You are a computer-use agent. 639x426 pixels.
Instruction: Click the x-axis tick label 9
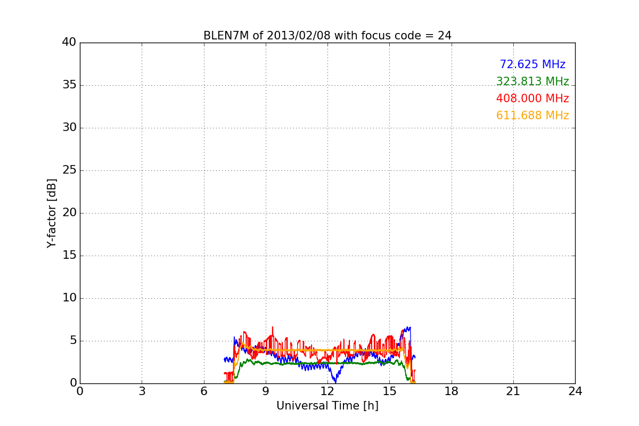266,391
